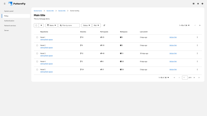
Task: Click Action link in Node 3 row
Action: click(173, 53)
